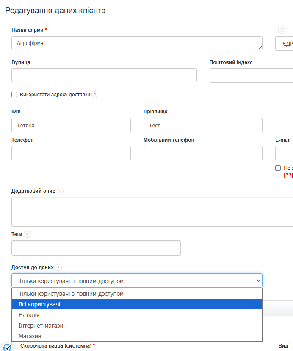Screen dimensions: 293x351
Task: Select 'Всі користувачі' from the access list
Action: click(137, 304)
